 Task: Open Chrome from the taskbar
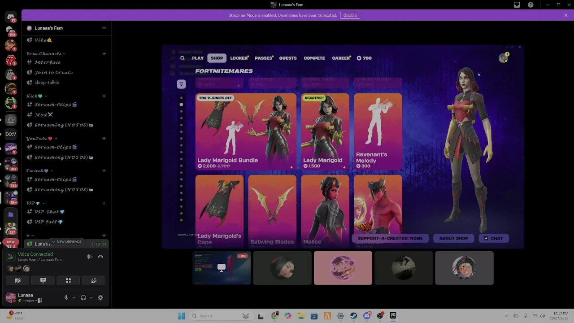274,316
